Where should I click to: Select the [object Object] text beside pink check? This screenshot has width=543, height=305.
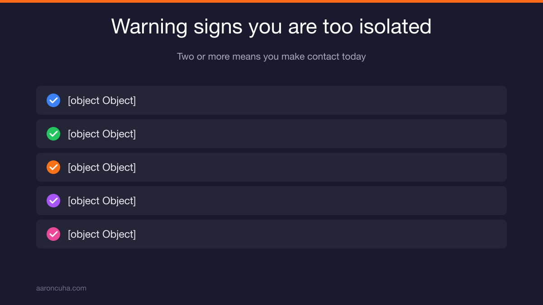click(102, 234)
